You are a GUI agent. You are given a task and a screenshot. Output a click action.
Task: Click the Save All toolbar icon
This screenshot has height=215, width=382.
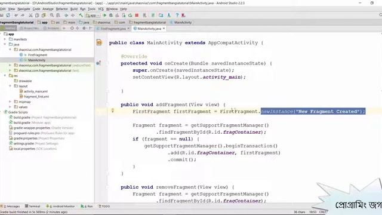pos(2,15)
